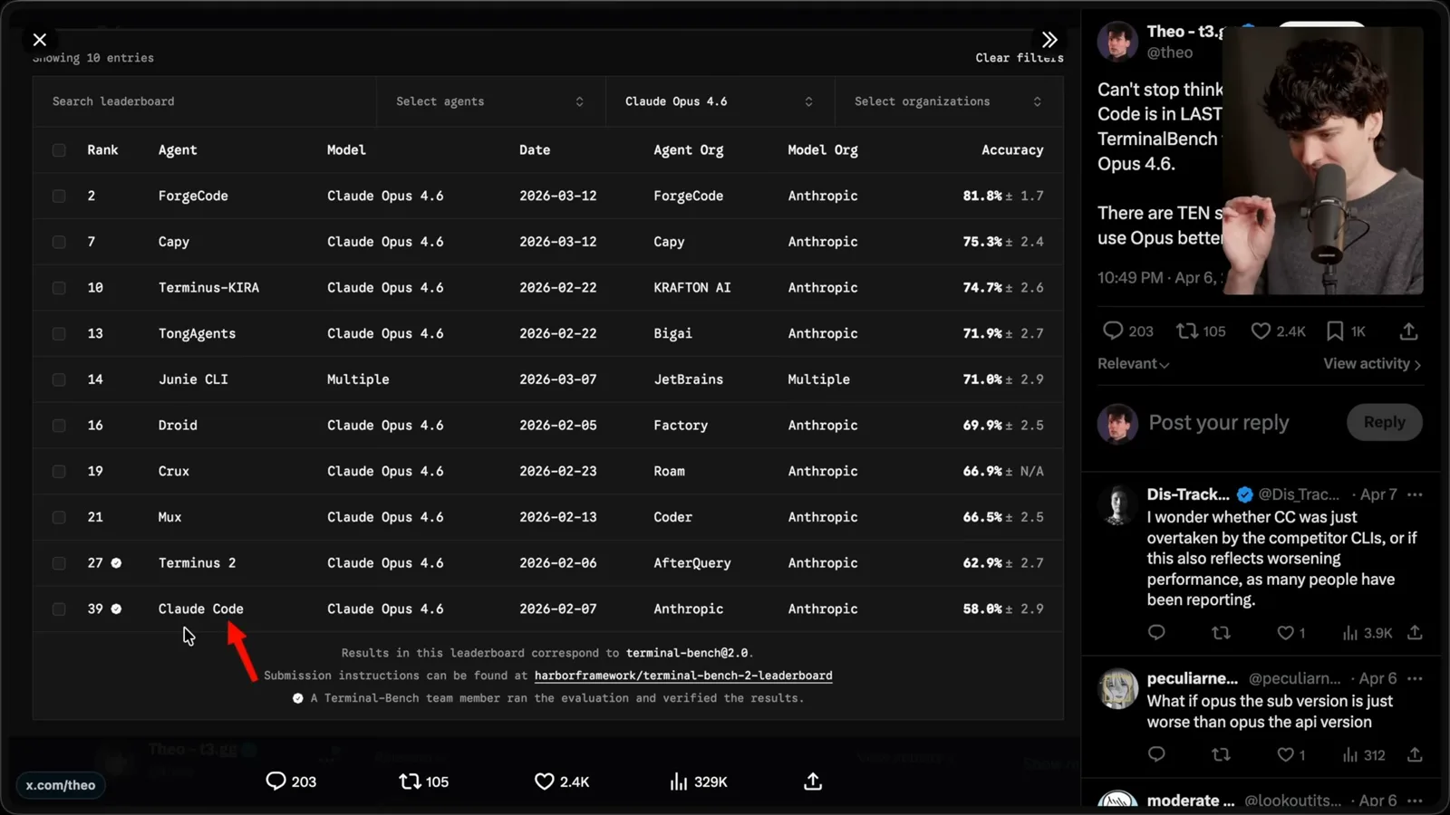Open the Select agents dropdown
The height and width of the screenshot is (815, 1450).
tap(490, 101)
